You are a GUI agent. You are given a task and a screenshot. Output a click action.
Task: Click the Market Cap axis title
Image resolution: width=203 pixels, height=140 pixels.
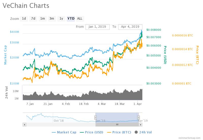5,55
